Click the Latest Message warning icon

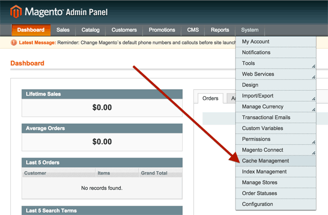pyautogui.click(x=14, y=43)
